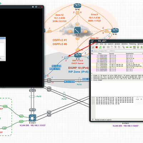143x143 pixels.
Task: Close capture file X icon in toolbar
Action: point(115,47)
